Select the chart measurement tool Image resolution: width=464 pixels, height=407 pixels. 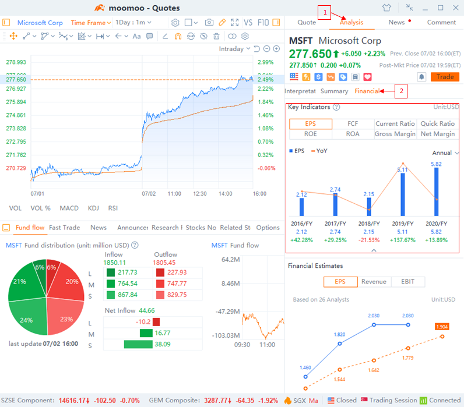[x=82, y=36]
